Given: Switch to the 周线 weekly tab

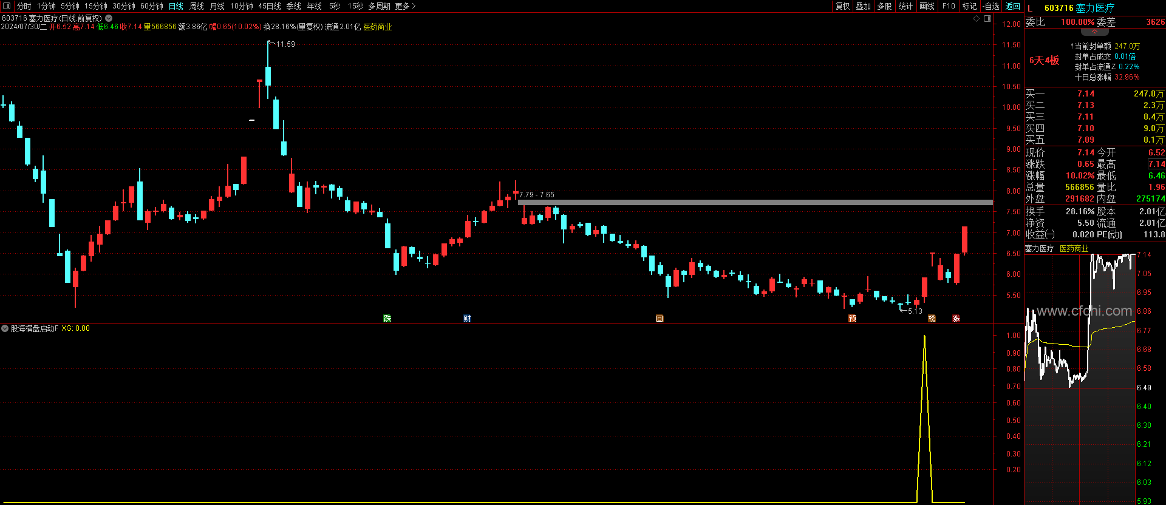Looking at the screenshot, I should 197,6.
